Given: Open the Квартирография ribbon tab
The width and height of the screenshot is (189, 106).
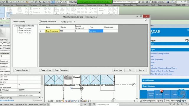Looking at the screenshot, I should click(165, 5).
